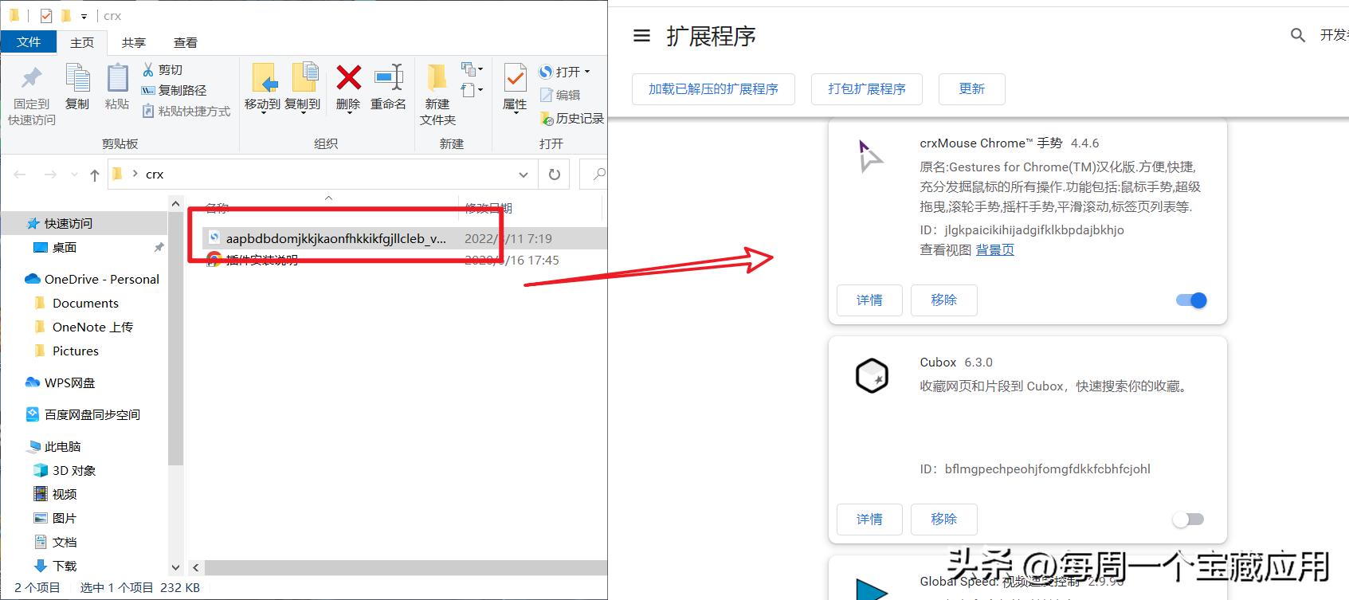Click the crxMouse extension icon
Screen dimensions: 1349x600
tap(870, 156)
